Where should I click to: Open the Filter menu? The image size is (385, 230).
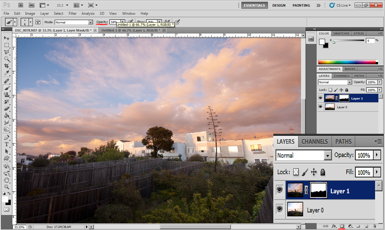[x=73, y=13]
